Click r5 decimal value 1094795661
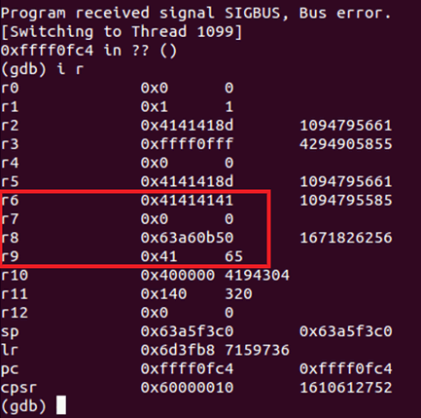The height and width of the screenshot is (418, 421). [x=346, y=181]
